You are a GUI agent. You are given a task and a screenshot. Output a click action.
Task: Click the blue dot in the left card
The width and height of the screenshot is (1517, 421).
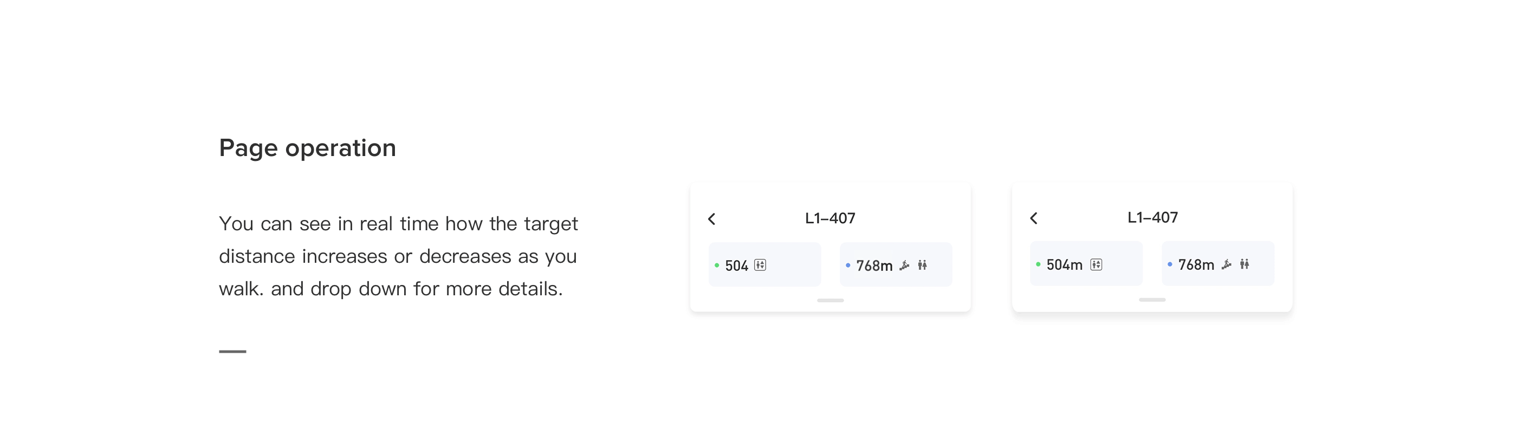coord(848,265)
